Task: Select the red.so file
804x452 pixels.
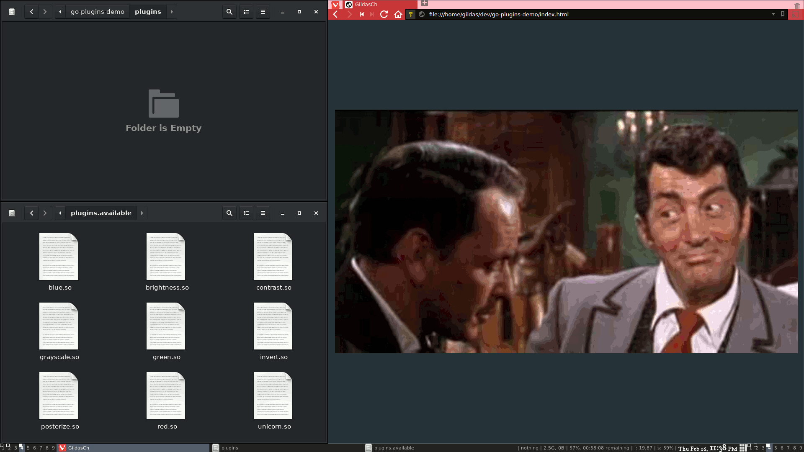Action: 166,401
